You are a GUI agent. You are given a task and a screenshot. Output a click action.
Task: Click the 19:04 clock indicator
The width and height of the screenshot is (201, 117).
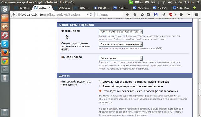[178, 2]
